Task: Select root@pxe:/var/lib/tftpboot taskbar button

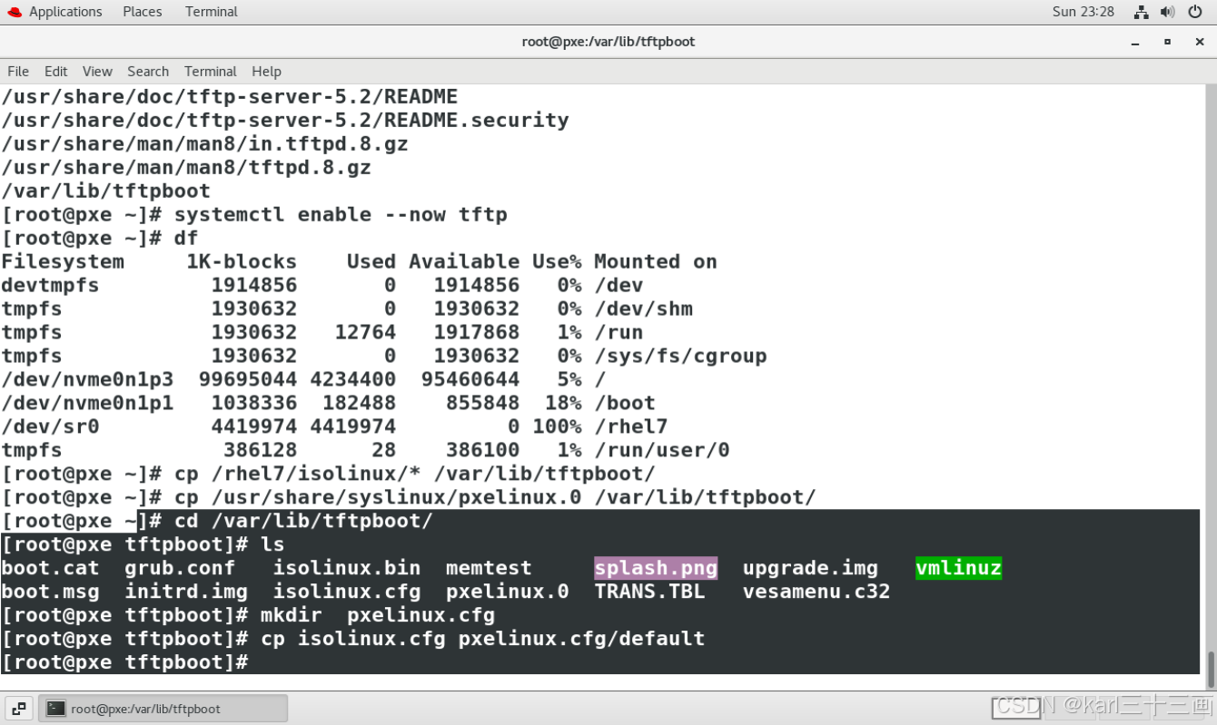Action: tap(163, 709)
